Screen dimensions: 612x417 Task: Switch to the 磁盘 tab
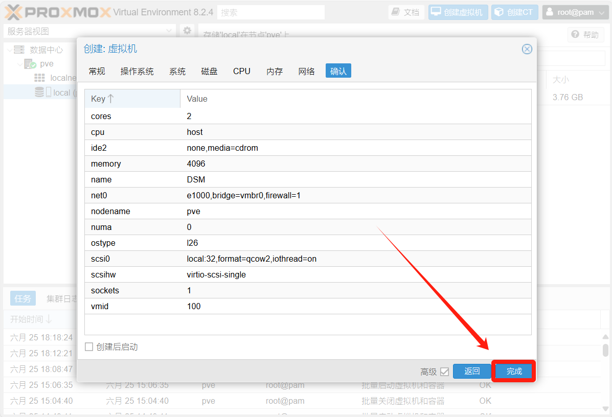209,72
